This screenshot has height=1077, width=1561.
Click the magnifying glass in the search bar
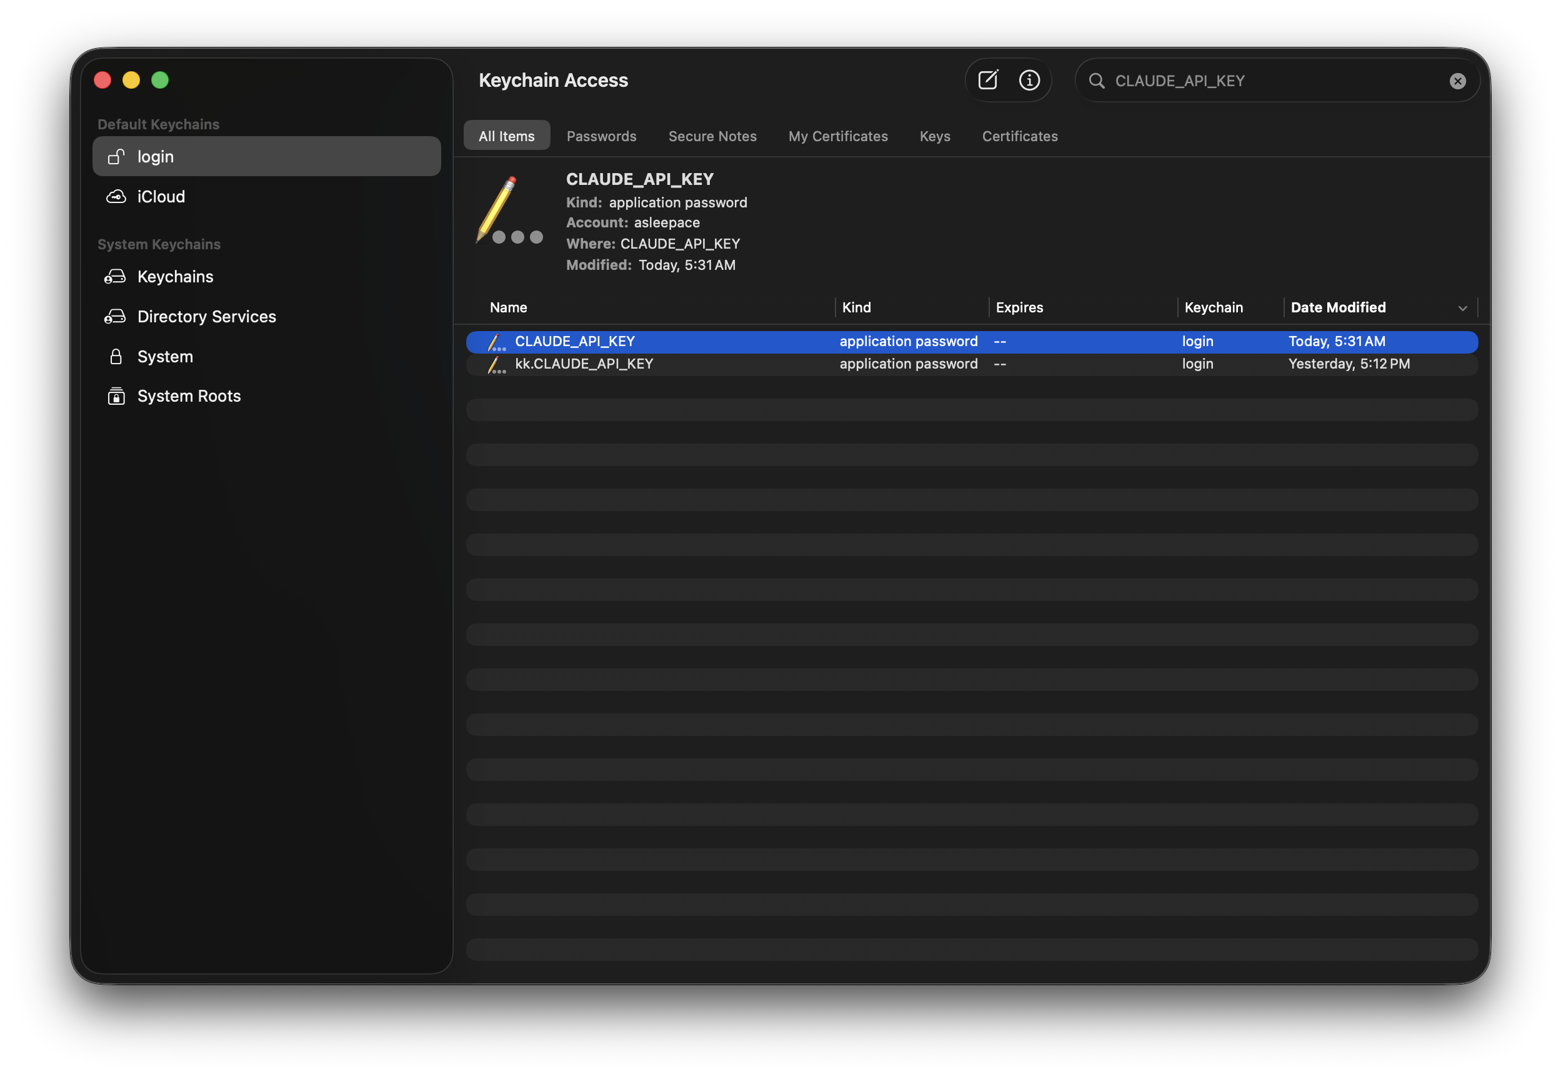[1097, 81]
